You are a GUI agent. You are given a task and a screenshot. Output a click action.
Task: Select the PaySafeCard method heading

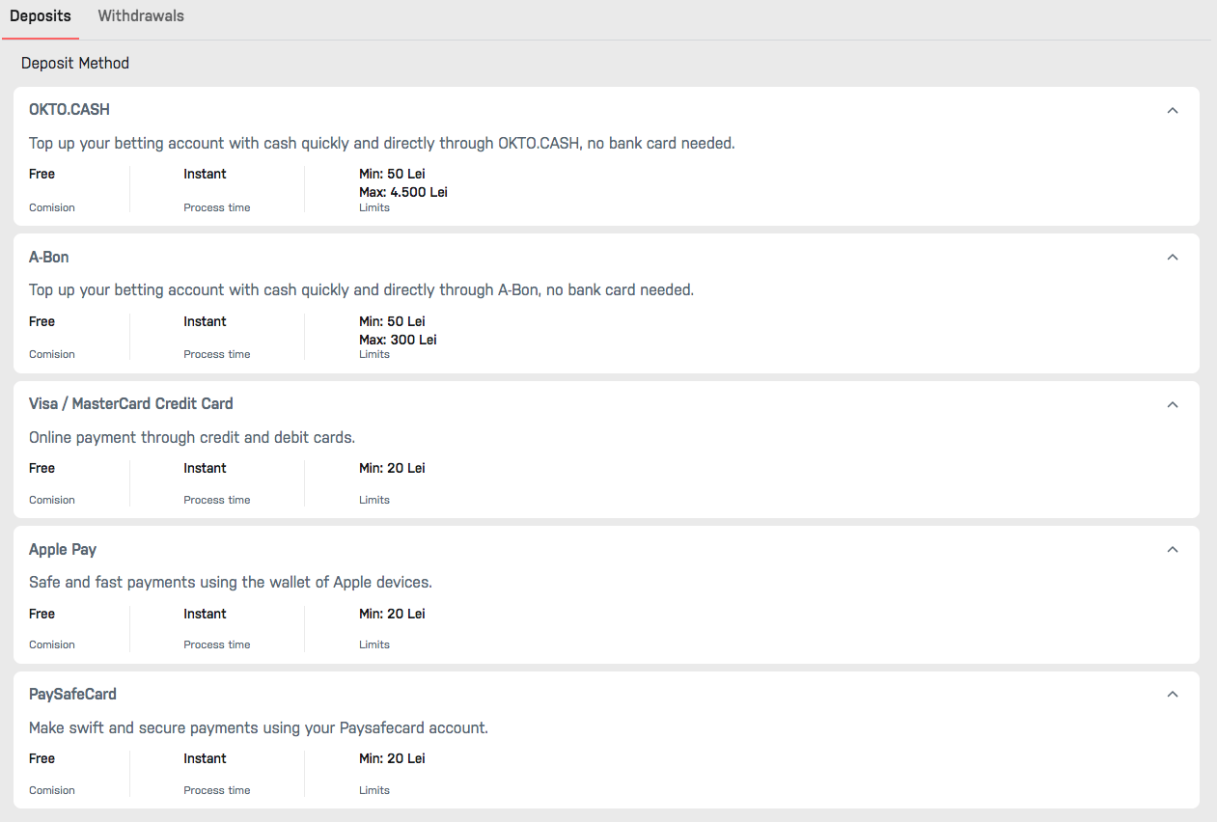pos(73,695)
